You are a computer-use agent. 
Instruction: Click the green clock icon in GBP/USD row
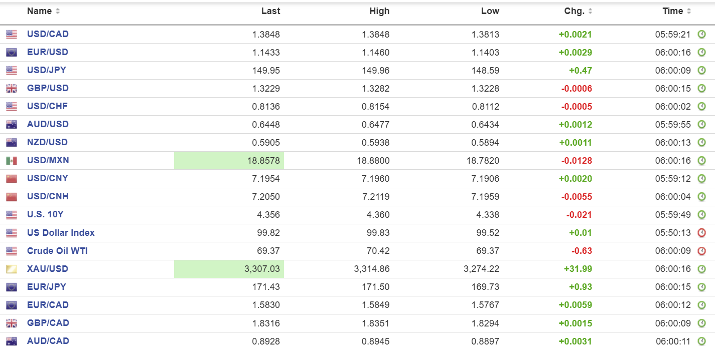[702, 89]
